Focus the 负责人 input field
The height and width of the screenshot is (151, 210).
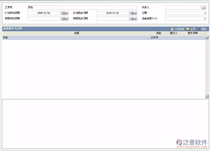[x=183, y=8]
